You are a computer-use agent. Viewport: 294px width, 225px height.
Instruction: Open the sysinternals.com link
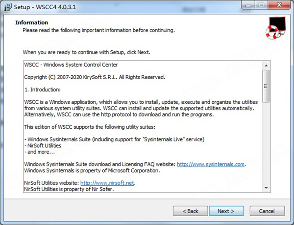(x=211, y=164)
